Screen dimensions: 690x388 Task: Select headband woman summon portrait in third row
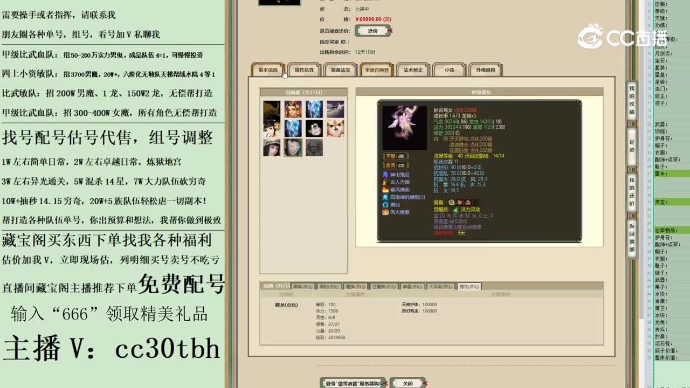click(x=272, y=148)
